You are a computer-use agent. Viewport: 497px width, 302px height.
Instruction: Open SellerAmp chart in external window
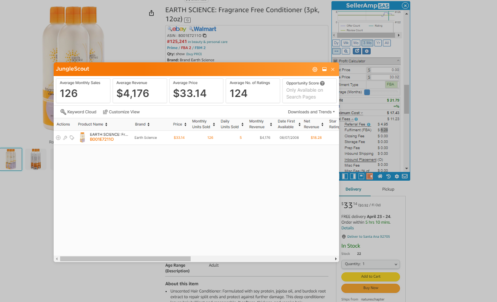pyautogui.click(x=357, y=51)
